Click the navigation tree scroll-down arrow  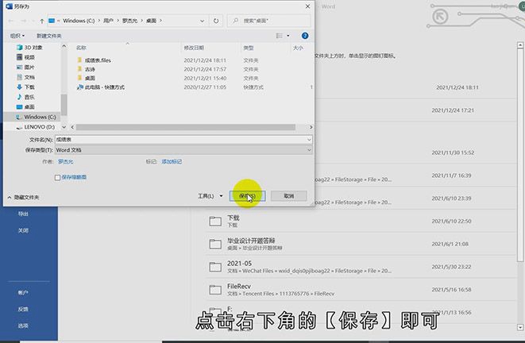click(64, 127)
